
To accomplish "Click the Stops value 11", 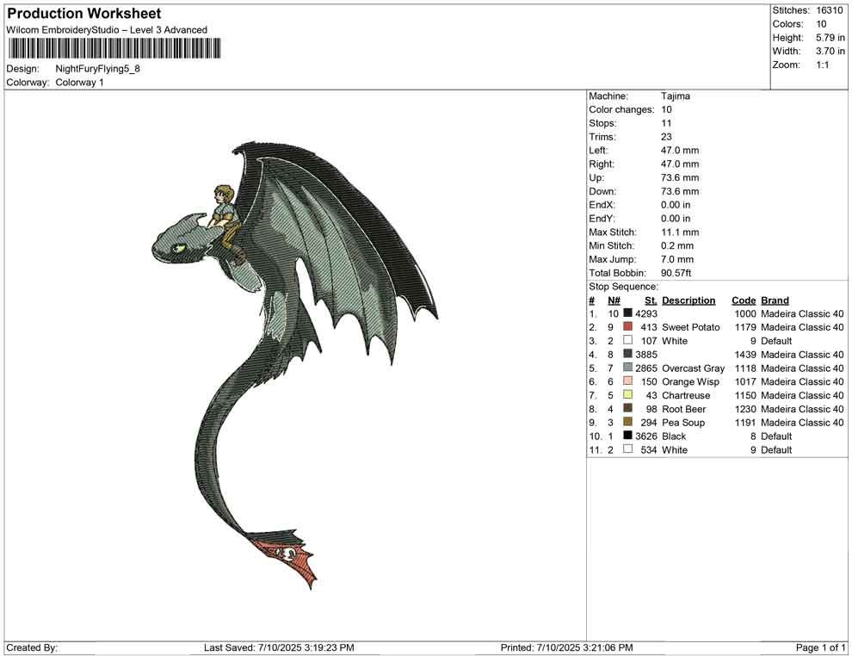I will 666,123.
